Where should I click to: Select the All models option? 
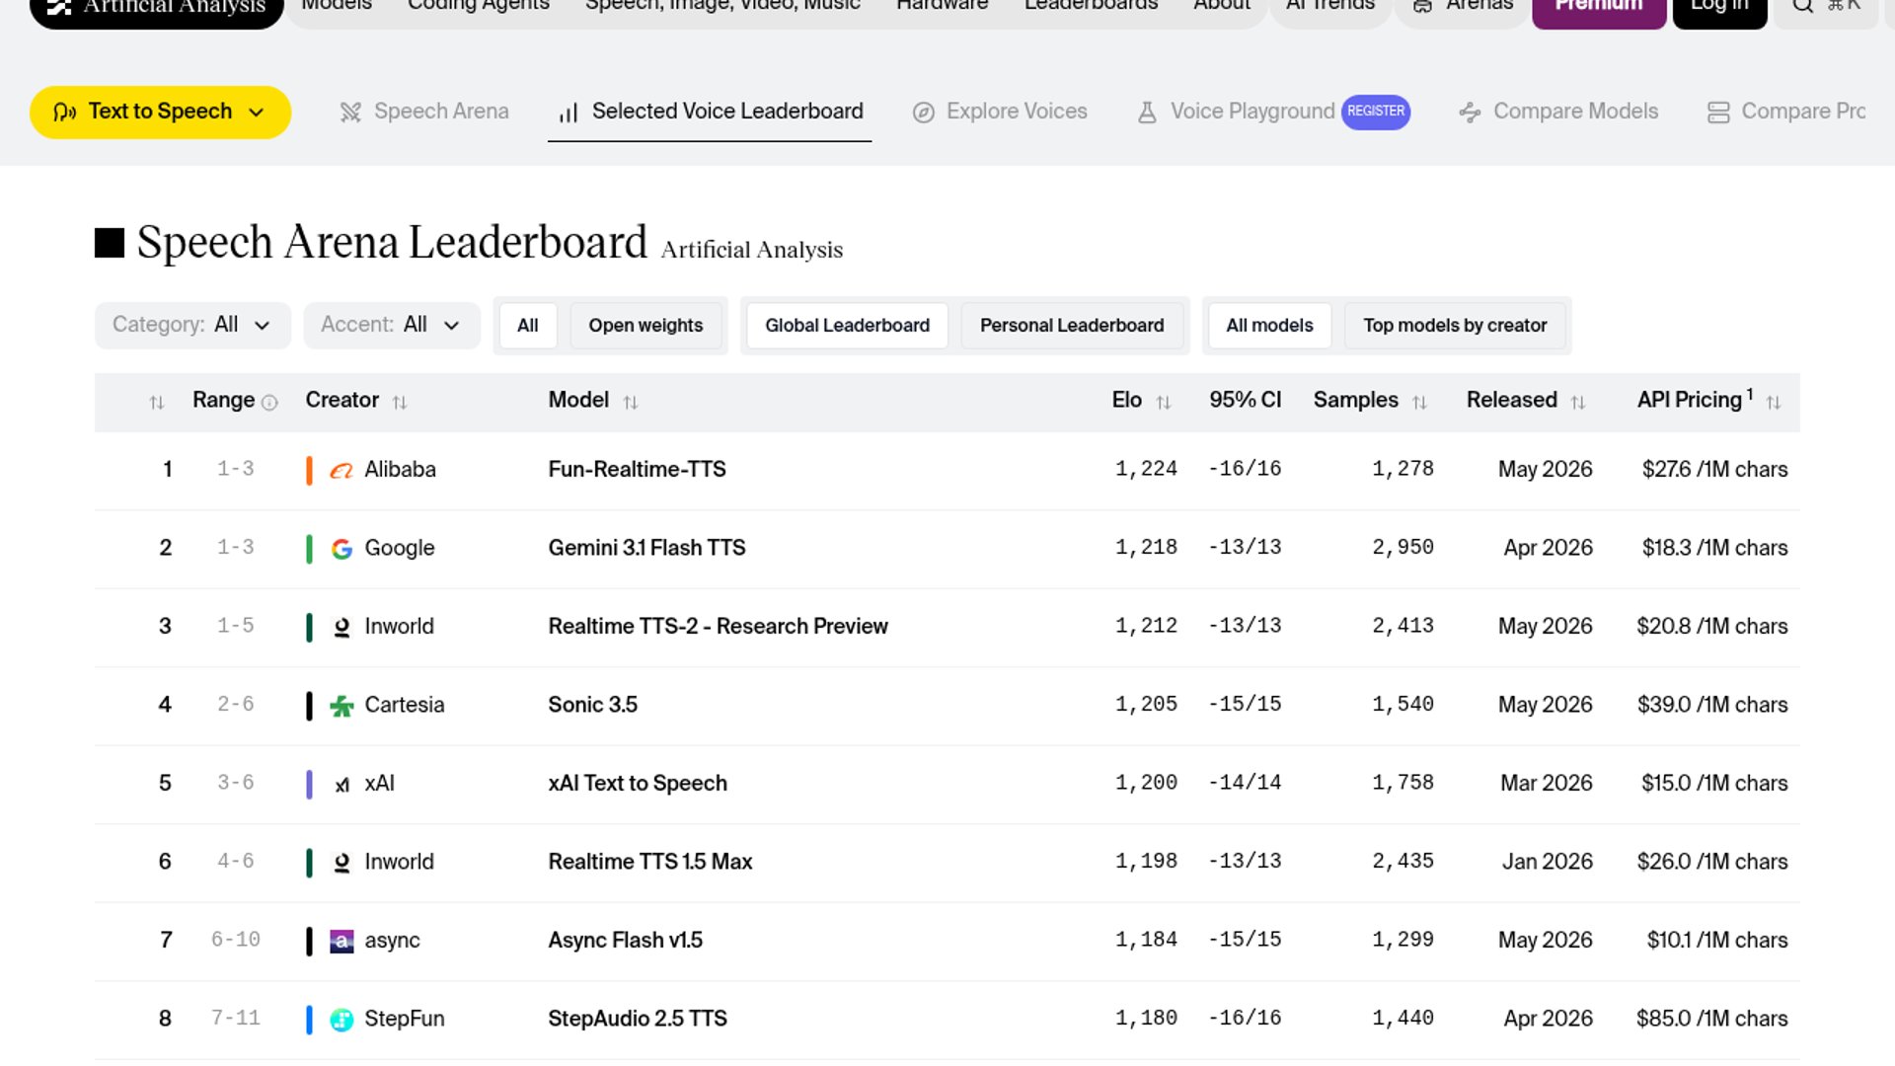[x=1269, y=326]
